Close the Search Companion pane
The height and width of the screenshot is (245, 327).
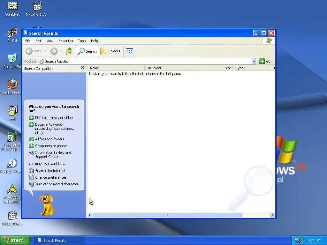pos(83,68)
